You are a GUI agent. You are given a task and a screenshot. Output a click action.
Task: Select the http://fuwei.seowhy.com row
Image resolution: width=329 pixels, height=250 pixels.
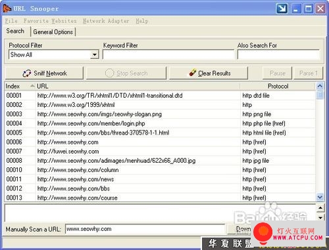[x=160, y=152]
